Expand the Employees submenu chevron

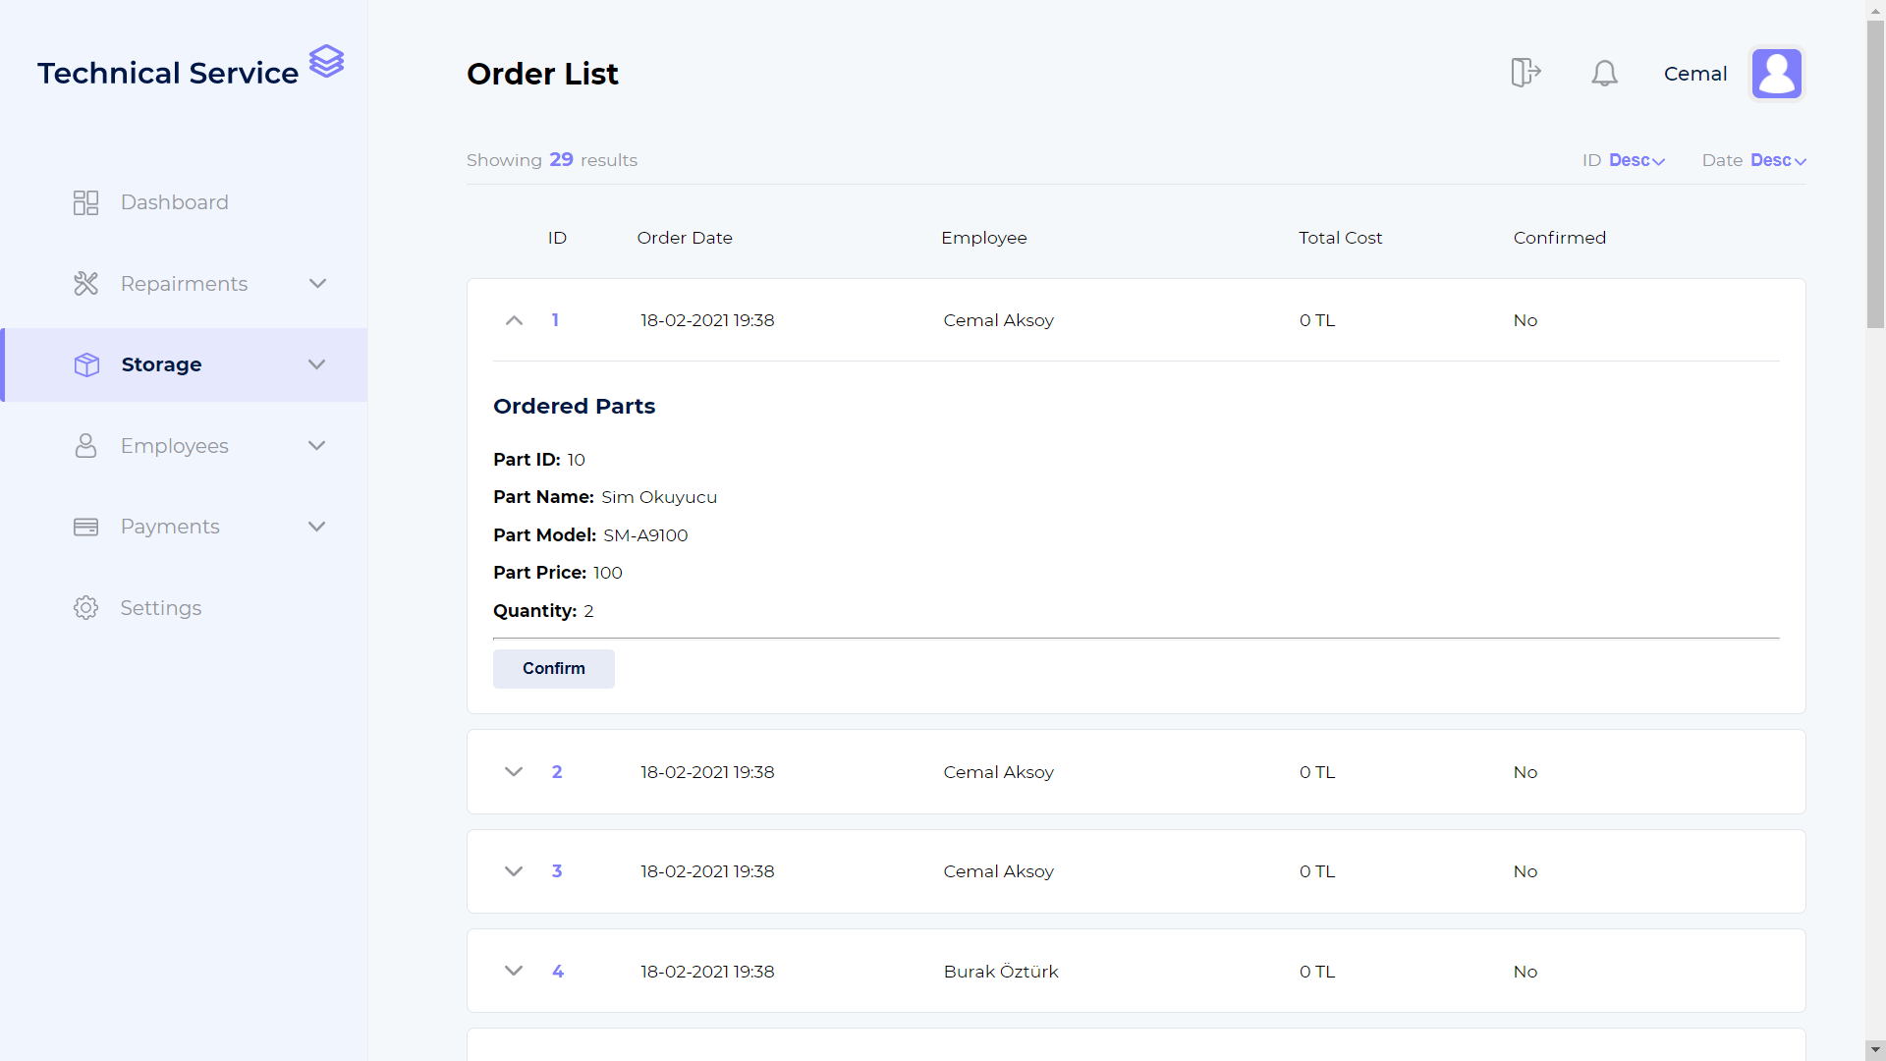[316, 446]
